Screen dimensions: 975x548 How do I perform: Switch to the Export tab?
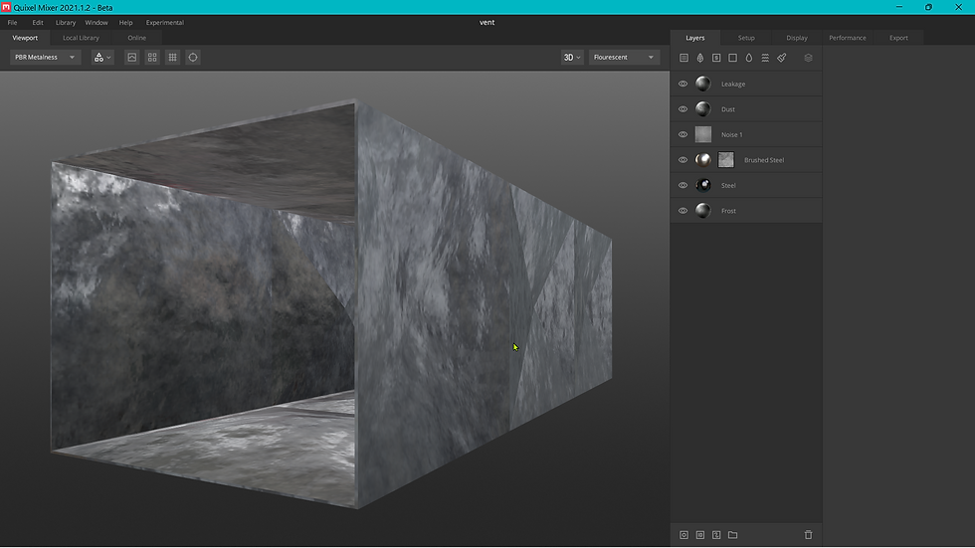(x=898, y=38)
